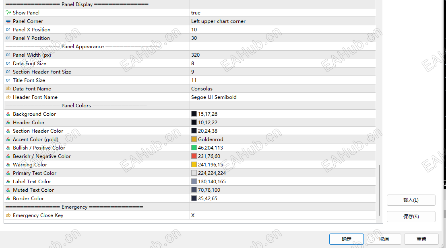The image size is (446, 248).
Task: Click the Emergency Close Key string icon
Action: (x=8, y=215)
